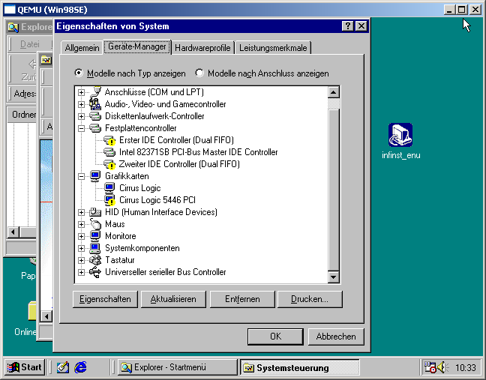This screenshot has height=380, width=486.
Task: Expand the Anschlüsse (COM und LPT) node
Action: (x=81, y=92)
